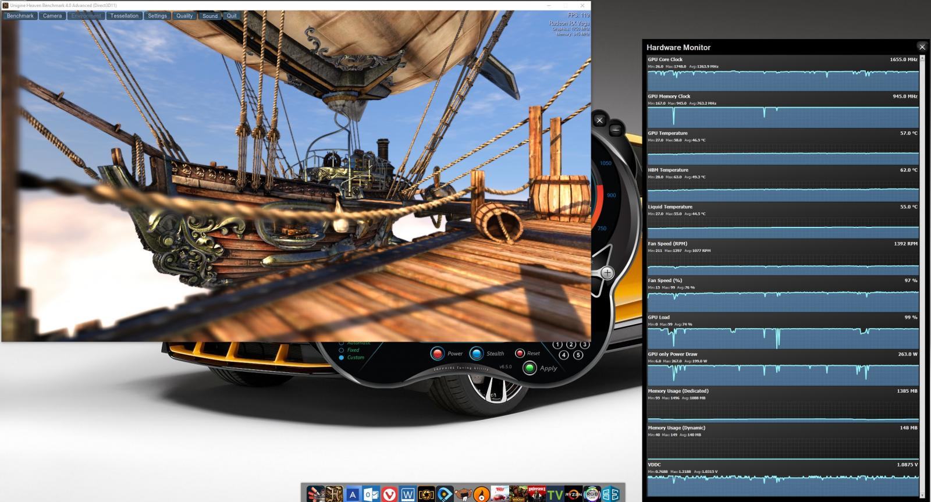The image size is (931, 502).
Task: Open the Camera menu in Heaven
Action: (x=52, y=16)
